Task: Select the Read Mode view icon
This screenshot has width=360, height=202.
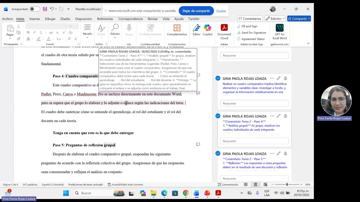Action: click(246, 185)
